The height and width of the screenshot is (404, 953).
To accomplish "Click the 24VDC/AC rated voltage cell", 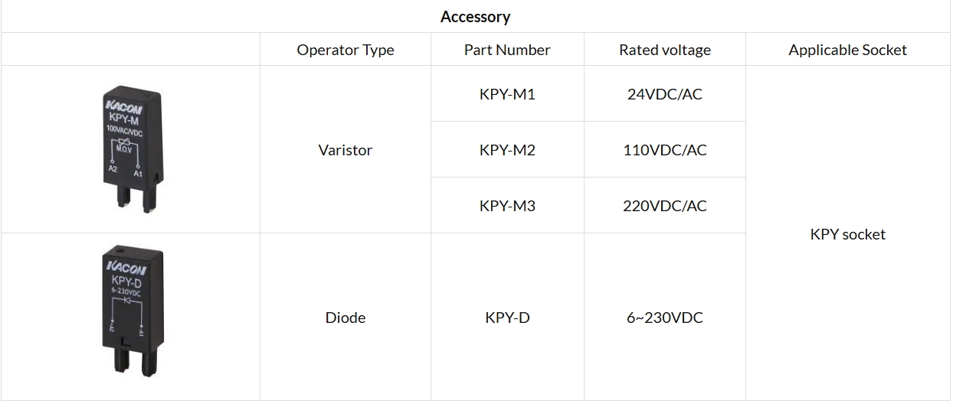I will point(665,94).
